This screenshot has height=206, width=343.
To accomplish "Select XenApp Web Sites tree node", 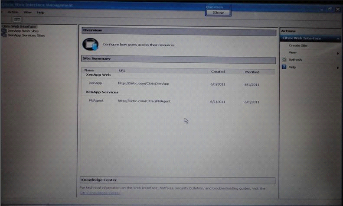I will coord(23,31).
